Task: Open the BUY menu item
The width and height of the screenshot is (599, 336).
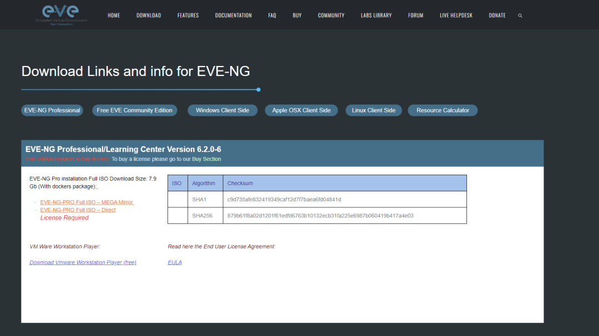Action: click(297, 16)
